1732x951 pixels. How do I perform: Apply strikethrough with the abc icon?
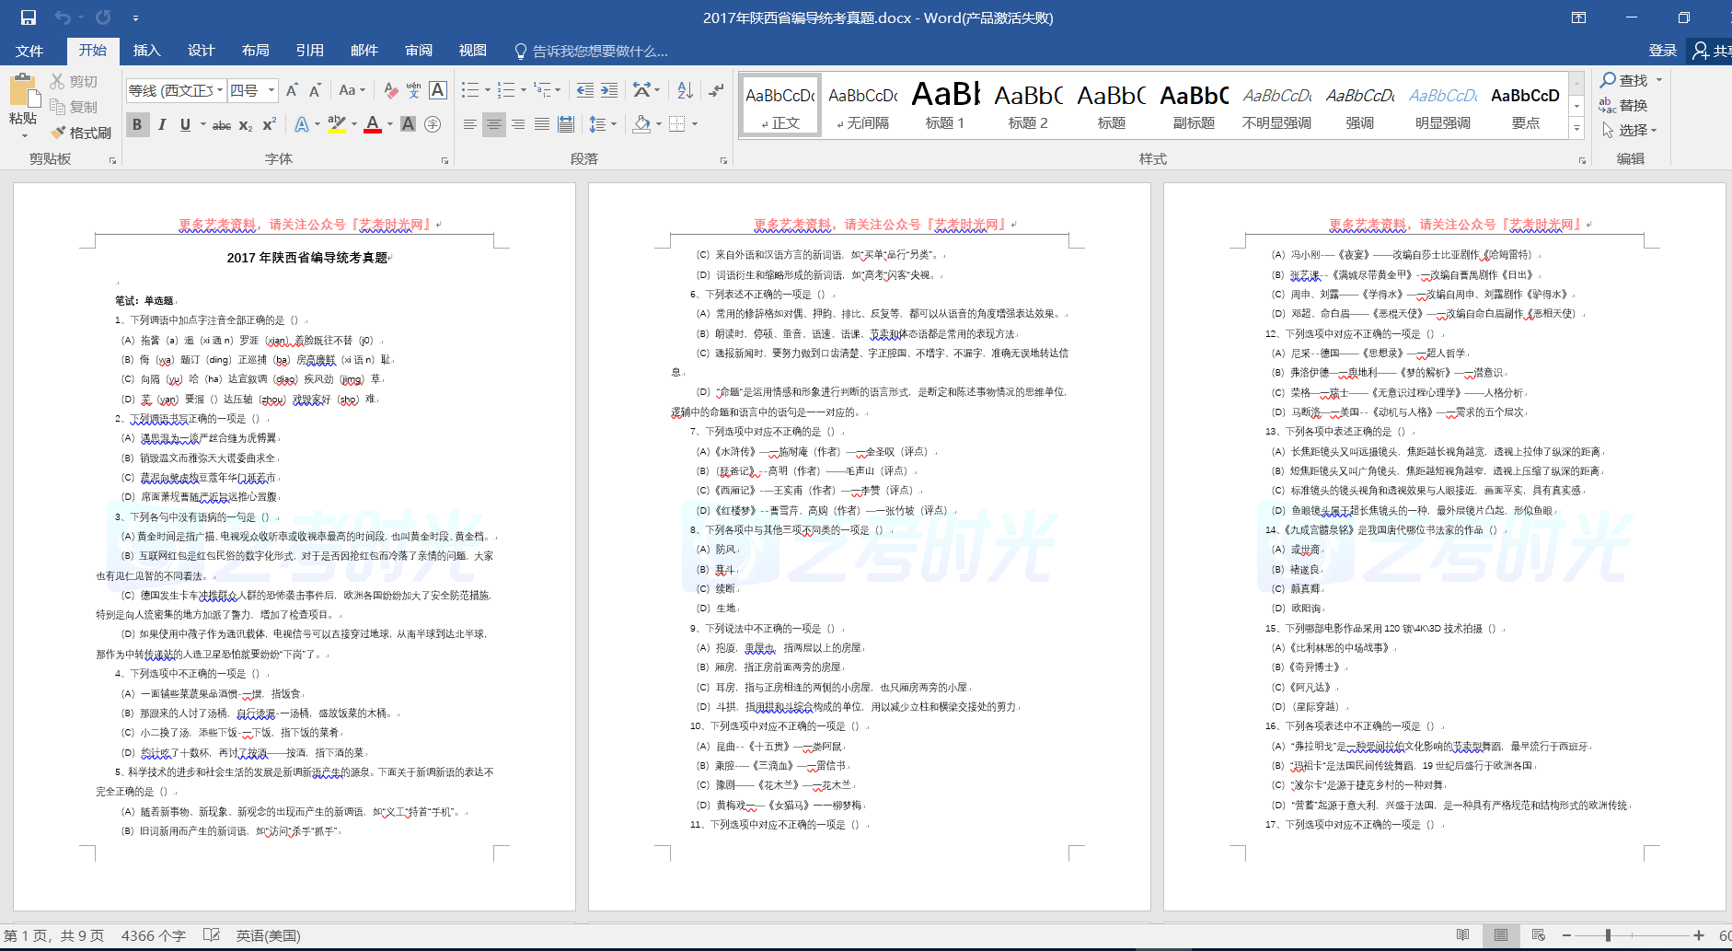[x=222, y=125]
